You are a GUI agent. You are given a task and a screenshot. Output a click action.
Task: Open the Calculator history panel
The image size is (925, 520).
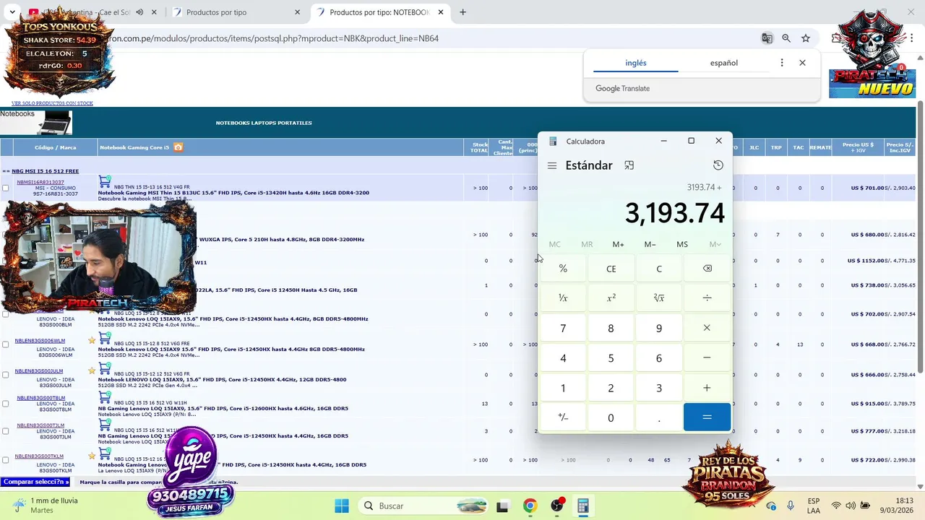[718, 165]
